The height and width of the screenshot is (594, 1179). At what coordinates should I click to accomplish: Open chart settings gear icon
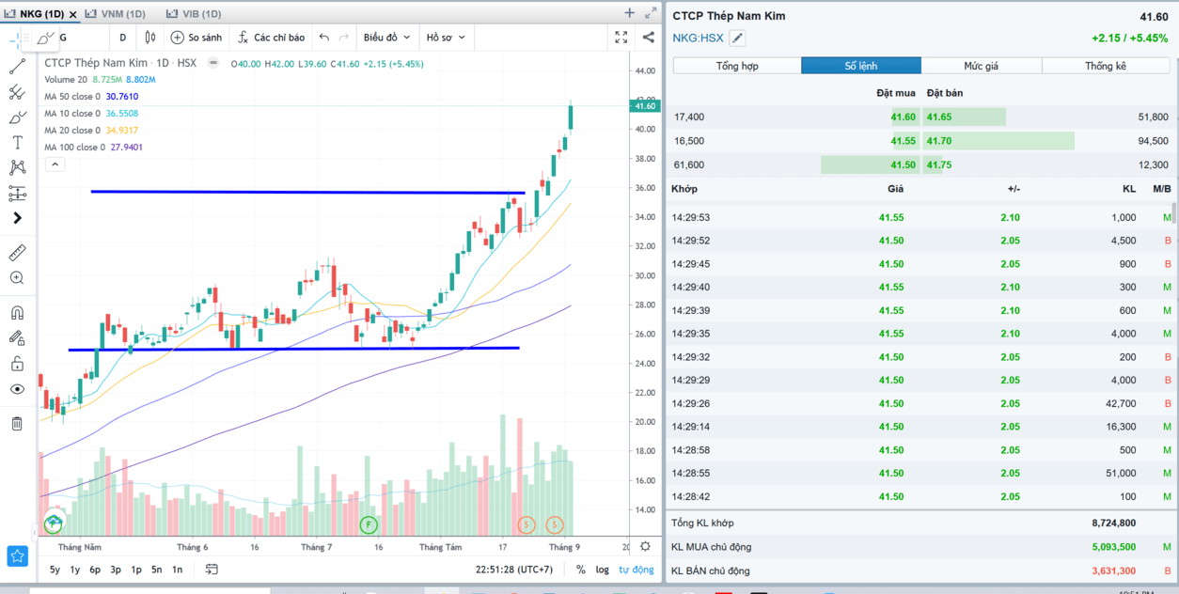[x=645, y=546]
